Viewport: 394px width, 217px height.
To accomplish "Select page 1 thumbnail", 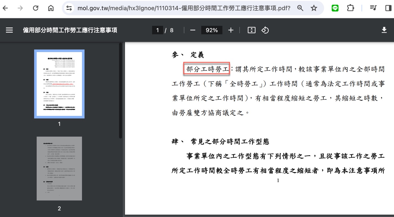I will [x=59, y=84].
